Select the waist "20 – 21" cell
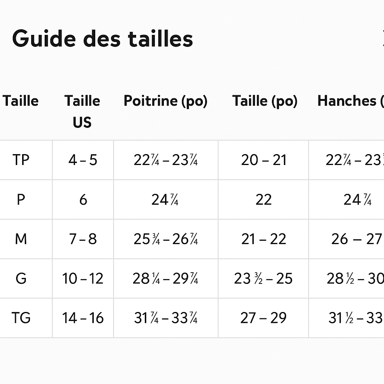Image resolution: width=384 pixels, height=384 pixels. (x=264, y=160)
